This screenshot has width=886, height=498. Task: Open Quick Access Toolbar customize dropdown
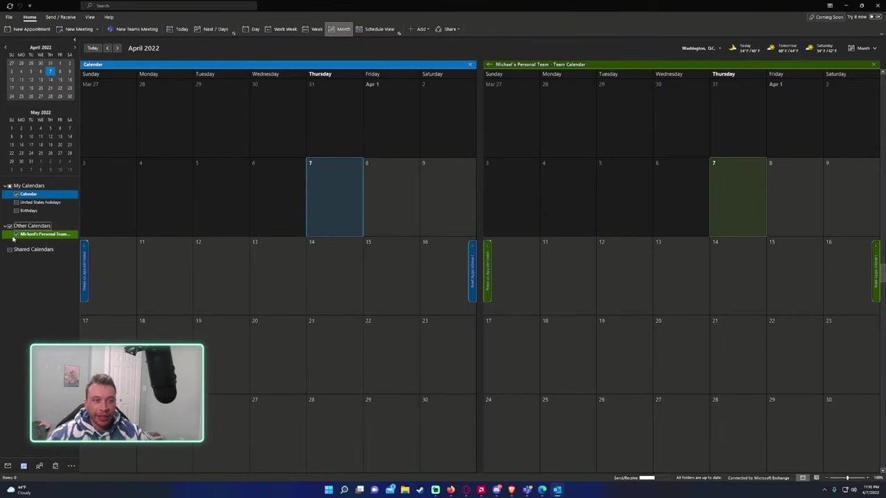tap(30, 6)
